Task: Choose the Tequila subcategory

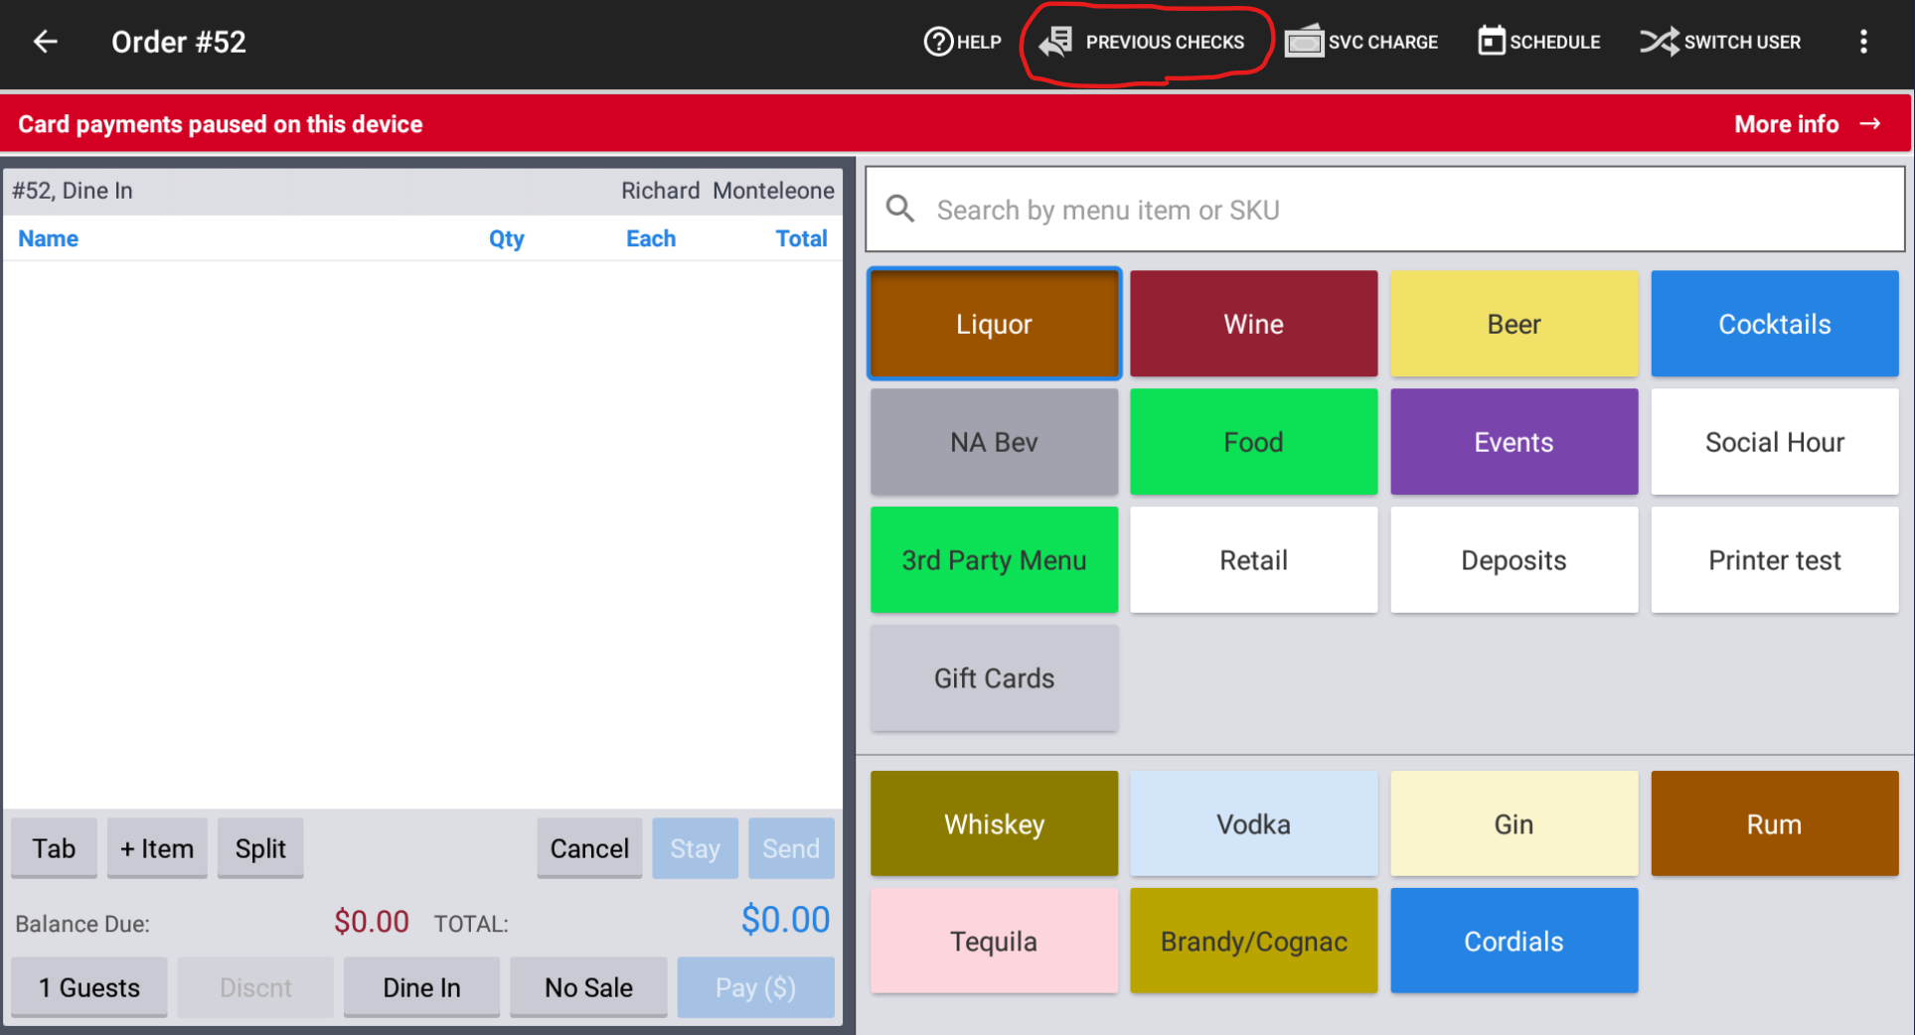Action: point(994,941)
